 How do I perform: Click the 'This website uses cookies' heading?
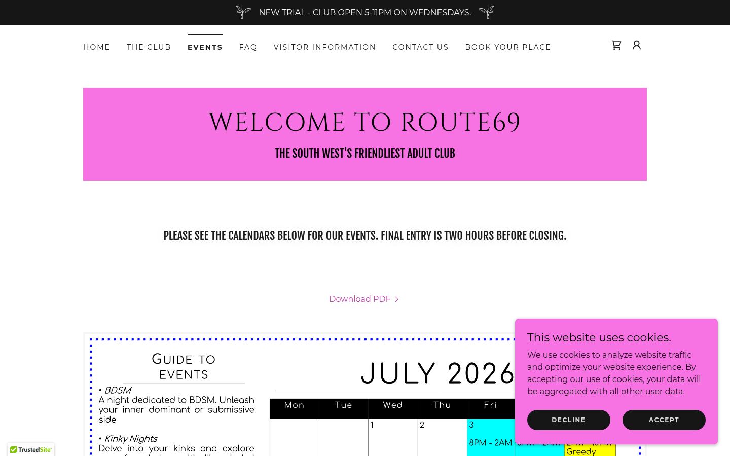coord(599,337)
